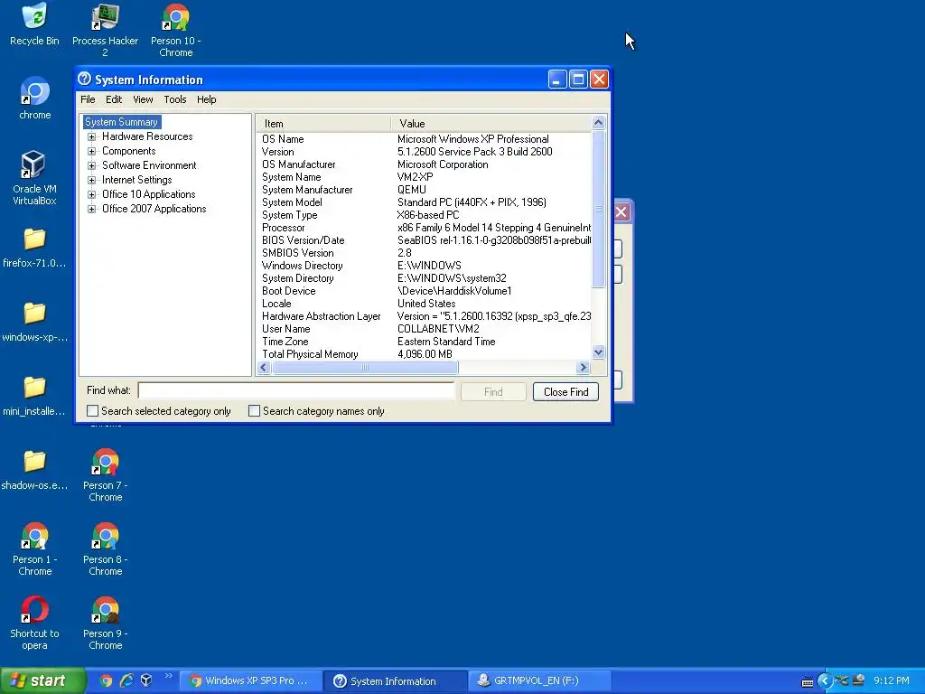925x694 pixels.
Task: Click System Information title bar help icon
Action: 85,80
